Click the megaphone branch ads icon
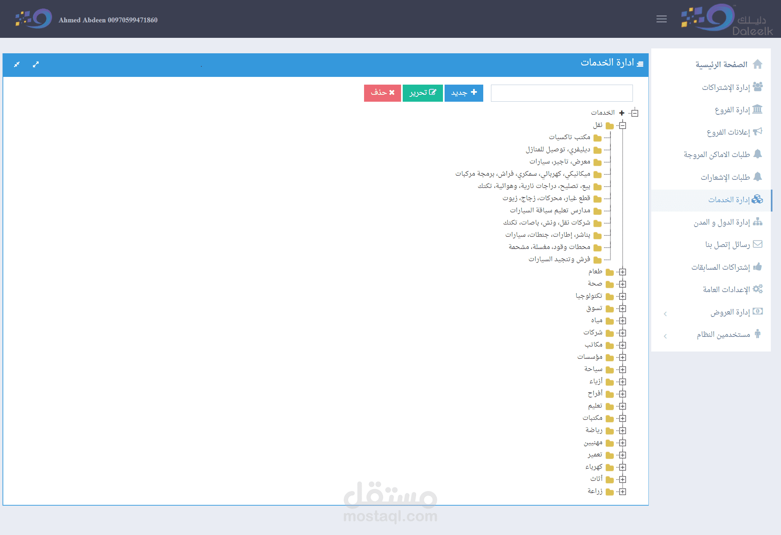Screen dimensions: 781x535 point(757,132)
